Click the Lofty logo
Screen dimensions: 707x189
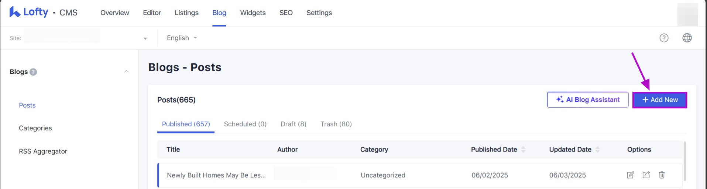coord(29,12)
